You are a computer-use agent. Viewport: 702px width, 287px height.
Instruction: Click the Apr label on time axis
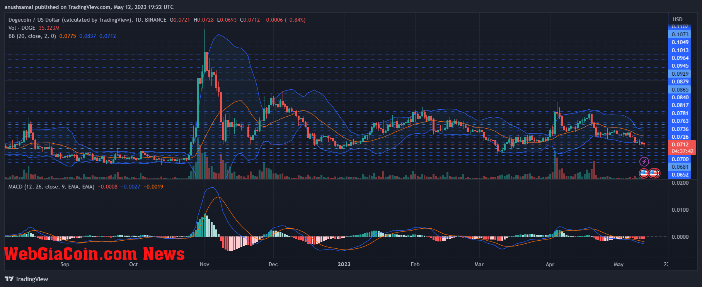[x=550, y=264]
